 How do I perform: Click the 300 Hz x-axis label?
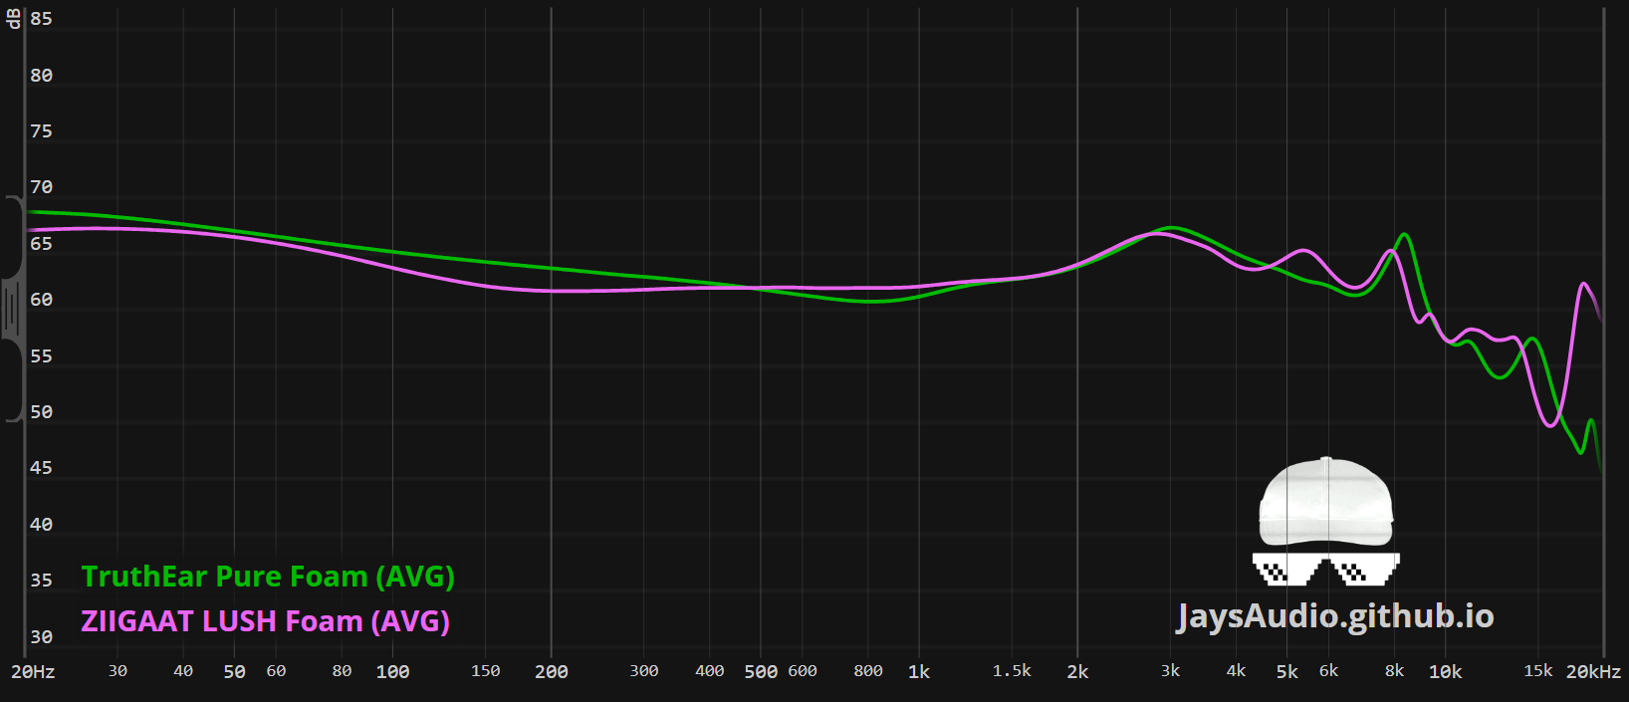coord(644,671)
